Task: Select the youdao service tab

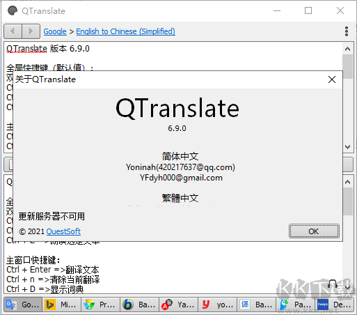Action: point(217,305)
